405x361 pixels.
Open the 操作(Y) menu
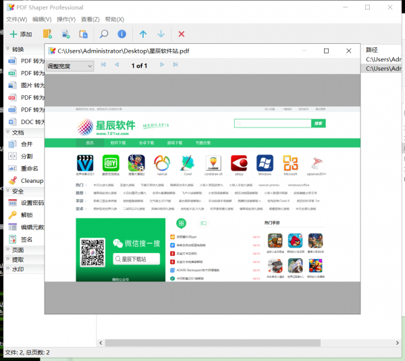[66, 20]
